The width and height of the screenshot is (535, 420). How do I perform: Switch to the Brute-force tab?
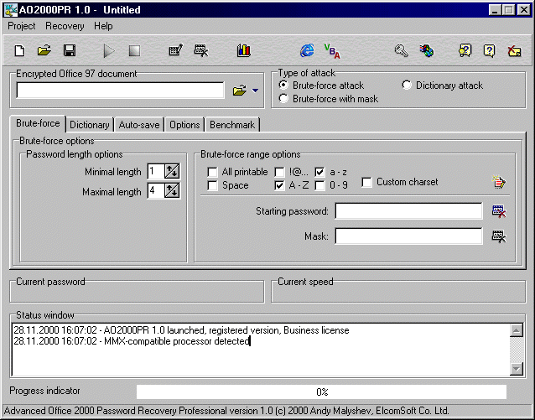click(x=38, y=123)
